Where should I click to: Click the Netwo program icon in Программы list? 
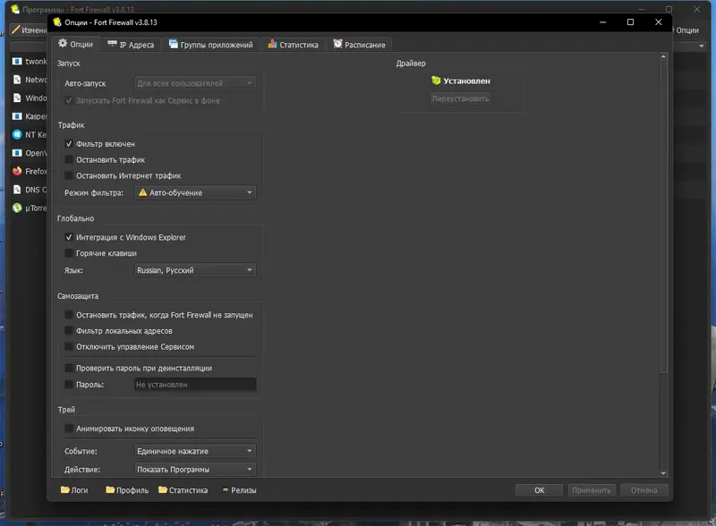point(17,80)
